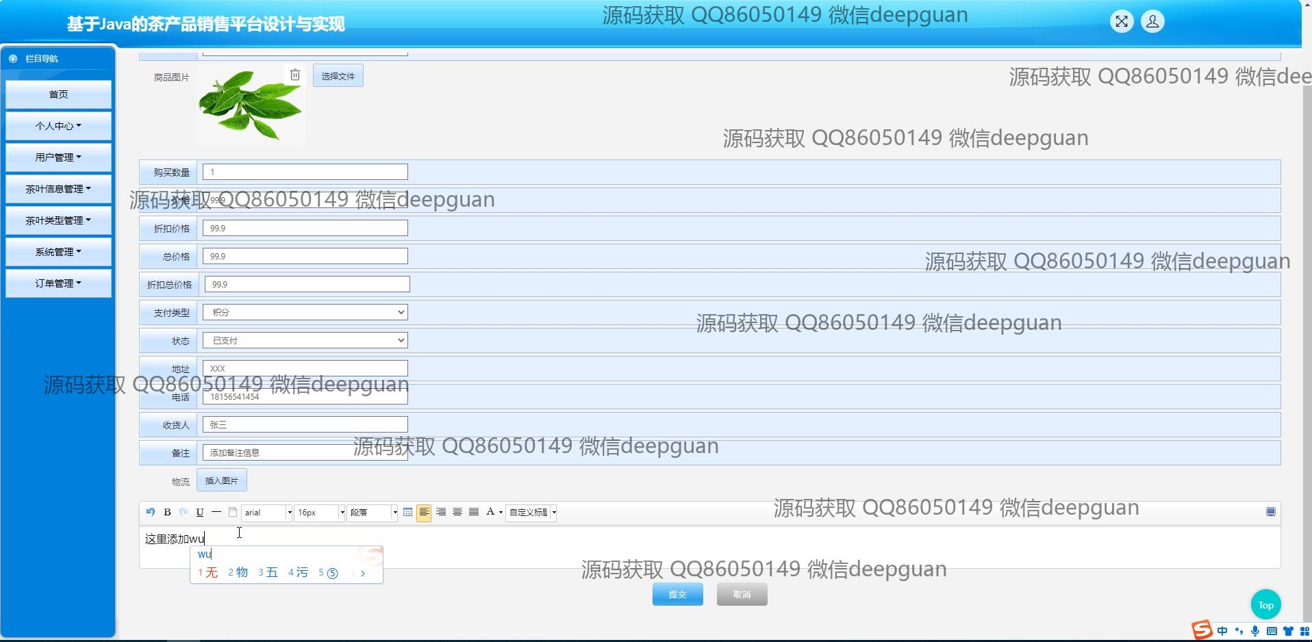Screen dimensions: 1312x642
Task: Click the fullscreen expand icon in header
Action: (x=1121, y=22)
